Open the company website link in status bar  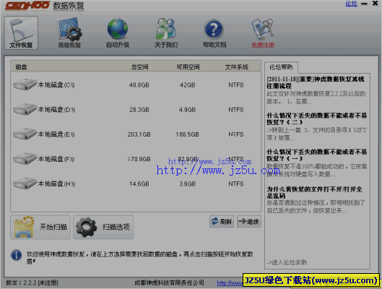[x=230, y=282]
